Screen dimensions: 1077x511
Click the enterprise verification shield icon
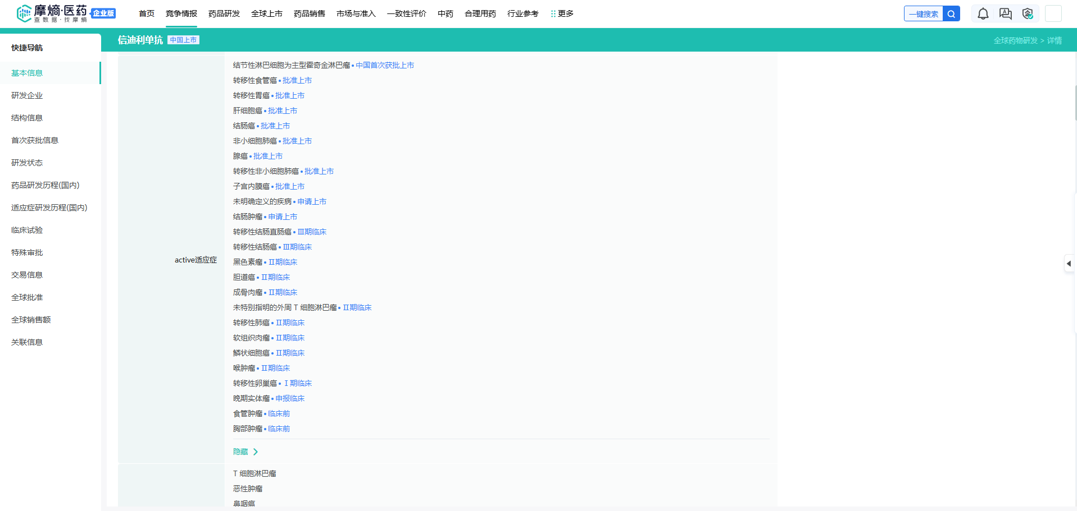1028,14
